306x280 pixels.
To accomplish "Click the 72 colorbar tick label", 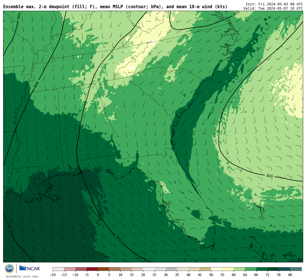I will tap(268, 275).
